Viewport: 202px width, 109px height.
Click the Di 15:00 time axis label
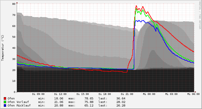point(83,94)
